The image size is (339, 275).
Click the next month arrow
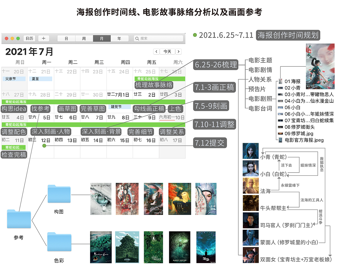click(179, 52)
